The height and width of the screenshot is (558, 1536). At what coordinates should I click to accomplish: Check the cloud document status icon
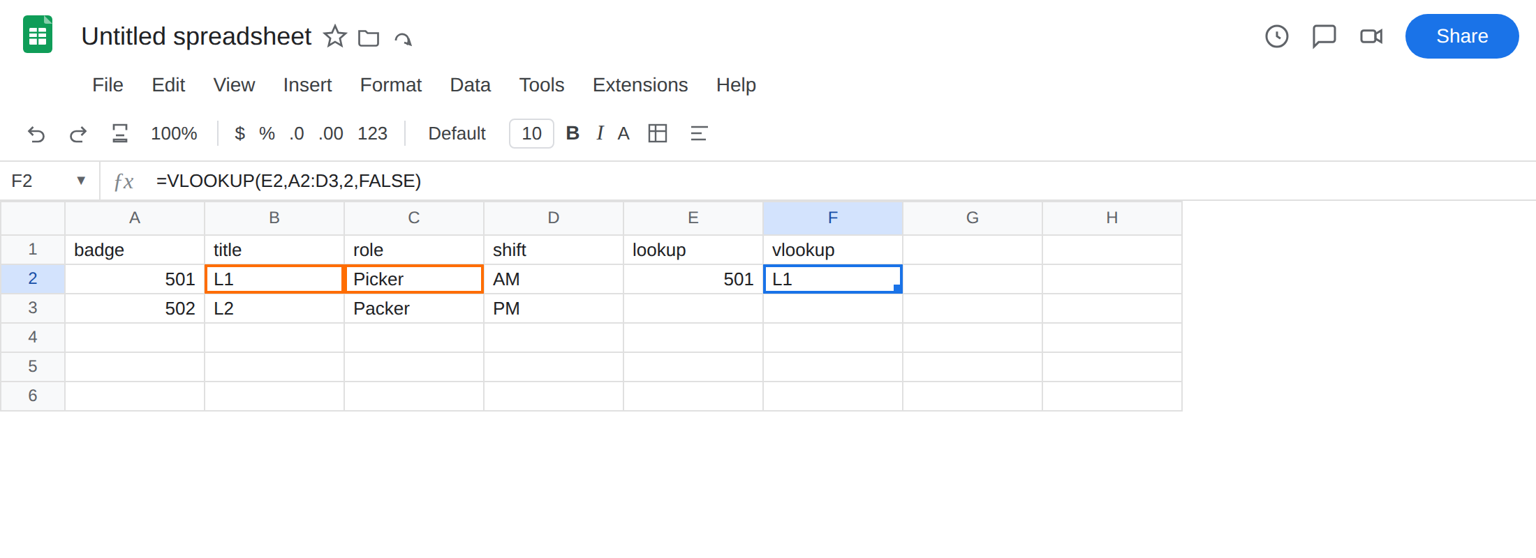coord(404,38)
